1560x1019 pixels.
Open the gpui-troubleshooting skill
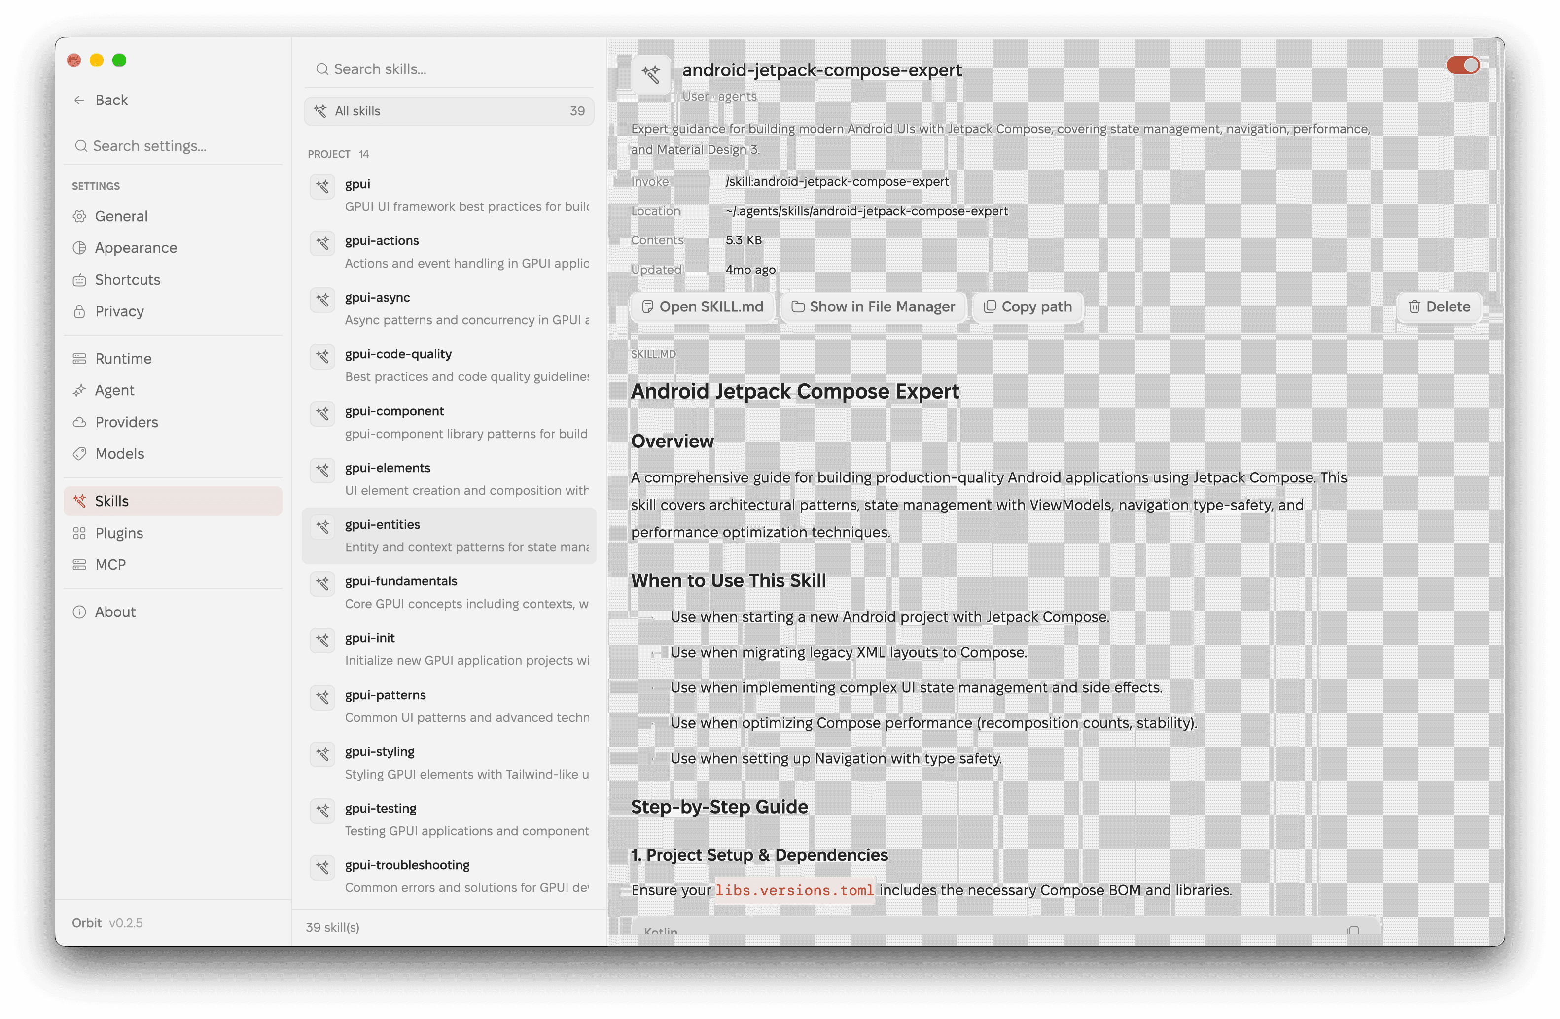[x=449, y=876]
